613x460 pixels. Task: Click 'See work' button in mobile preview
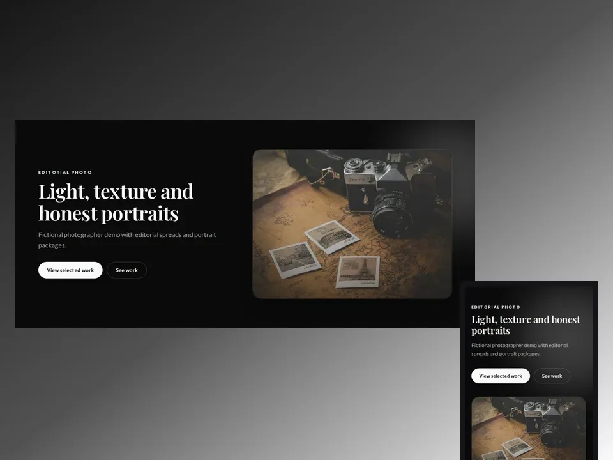tap(552, 376)
